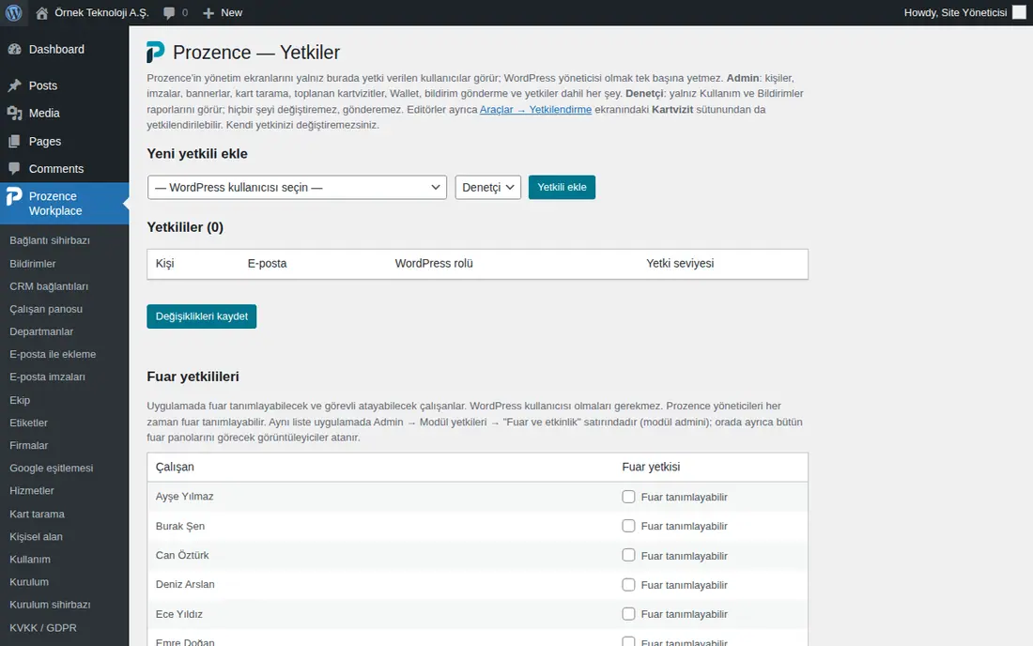Viewport: 1033px width, 646px height.
Task: Click the home icon for Örnek Teknoloji
Action: pos(41,12)
